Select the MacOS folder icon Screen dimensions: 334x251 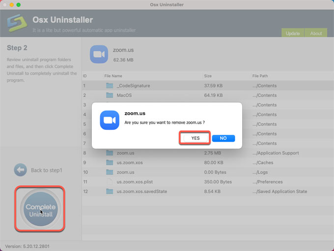(x=110, y=95)
